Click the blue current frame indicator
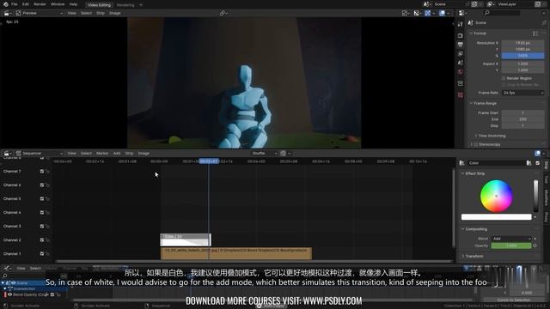The height and width of the screenshot is (309, 550). coord(209,161)
